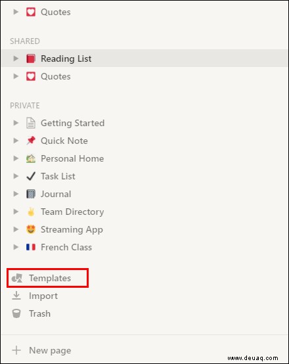Click the notebook icon beside Journal
Screen dimensions: 289x364
(x=31, y=194)
